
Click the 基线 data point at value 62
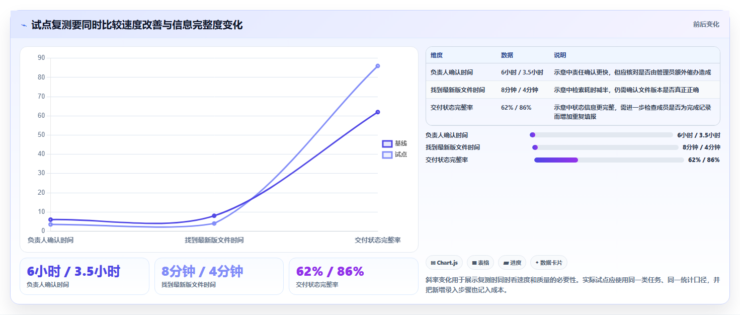coord(378,112)
